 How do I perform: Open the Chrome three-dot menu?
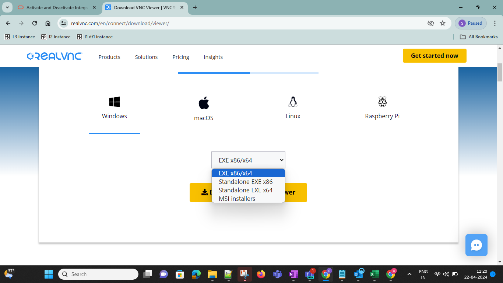coord(494,23)
